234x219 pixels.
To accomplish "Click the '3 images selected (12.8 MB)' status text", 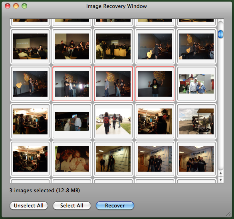I will pyautogui.click(x=45, y=190).
